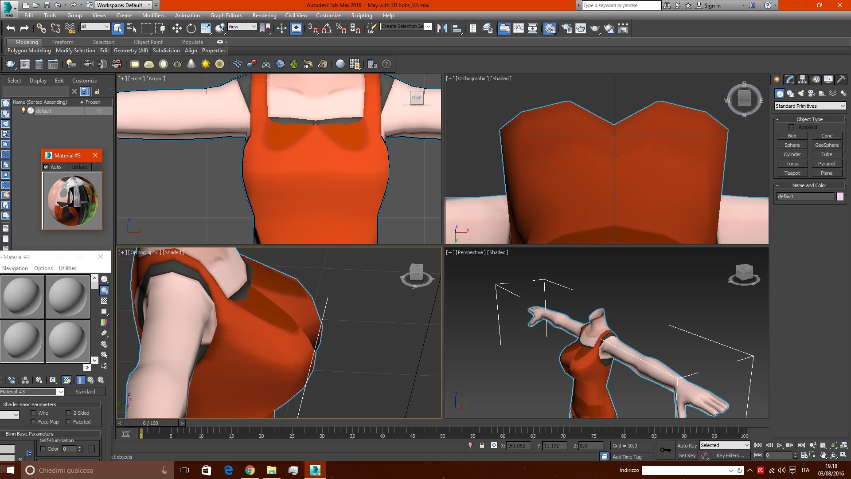Viewport: 851px width, 479px height.
Task: Select the Cameras category in Create panel
Action: click(812, 94)
